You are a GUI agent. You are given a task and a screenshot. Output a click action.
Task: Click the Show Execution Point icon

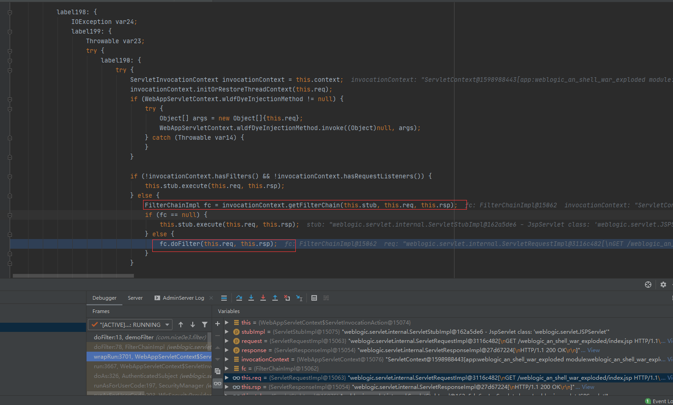224,298
